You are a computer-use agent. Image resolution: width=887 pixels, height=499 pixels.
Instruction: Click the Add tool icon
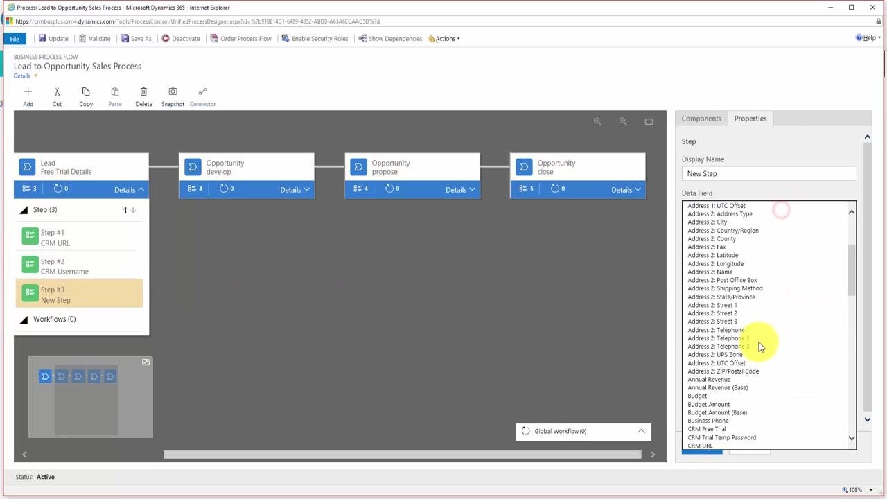pos(28,91)
